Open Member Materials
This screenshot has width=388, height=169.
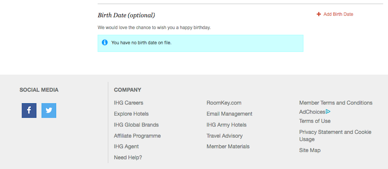coord(228,146)
